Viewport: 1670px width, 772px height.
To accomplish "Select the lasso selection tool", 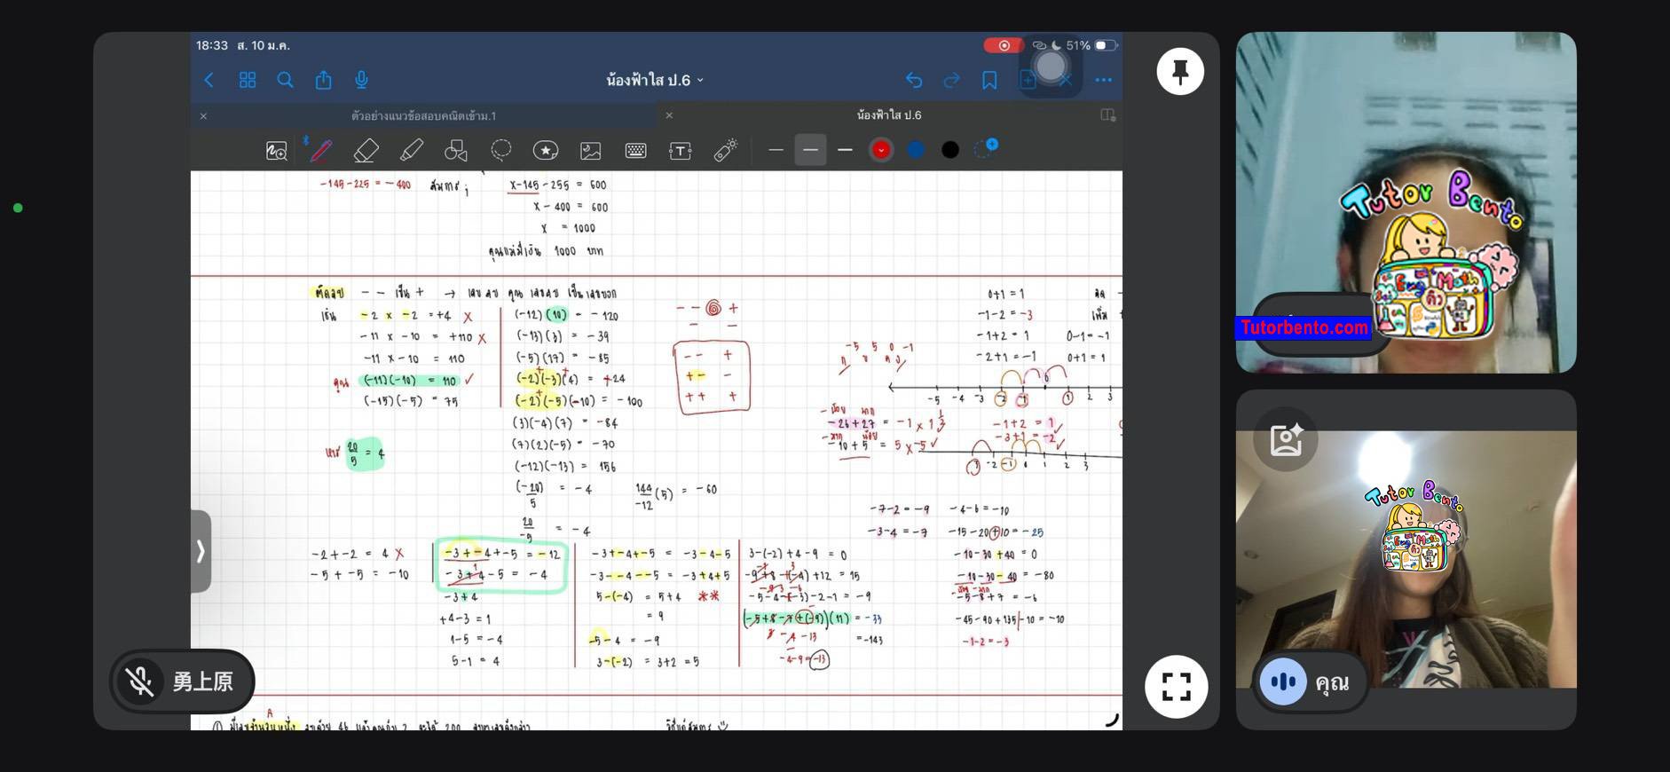I will (500, 151).
